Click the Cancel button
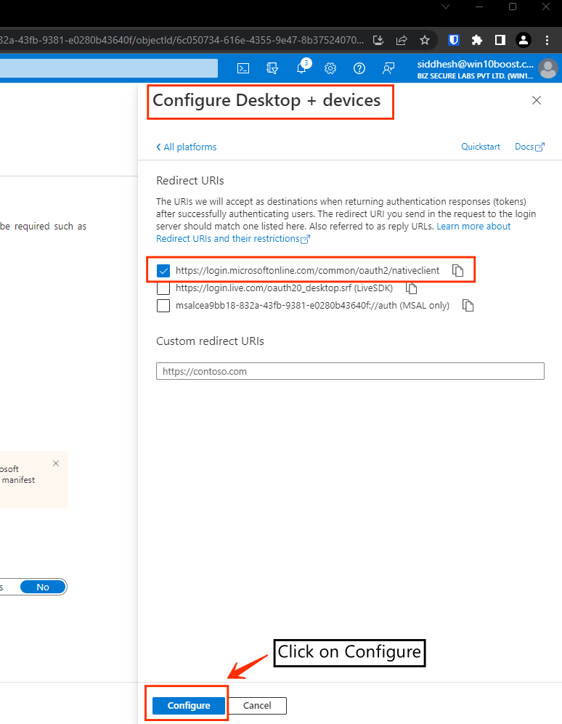Image resolution: width=562 pixels, height=724 pixels. point(257,705)
